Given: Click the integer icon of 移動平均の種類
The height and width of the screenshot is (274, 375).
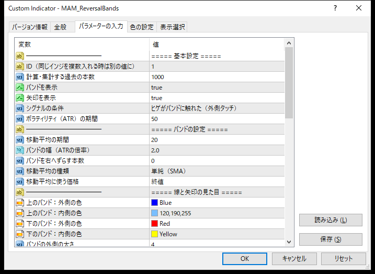Looking at the screenshot, I should pos(20,171).
